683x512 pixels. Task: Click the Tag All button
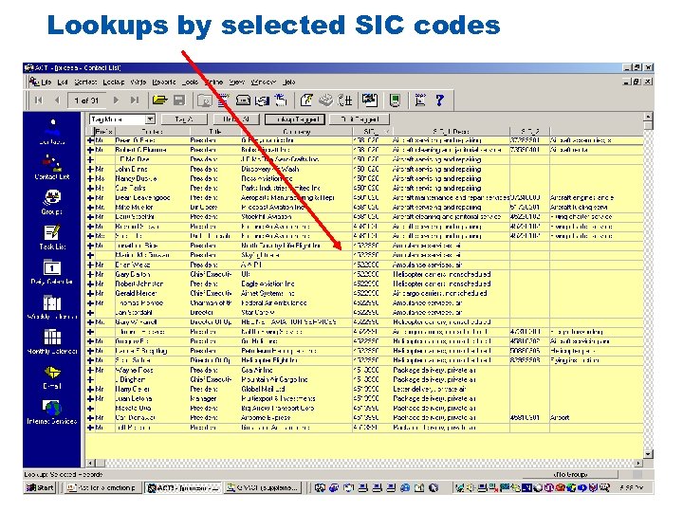point(184,119)
